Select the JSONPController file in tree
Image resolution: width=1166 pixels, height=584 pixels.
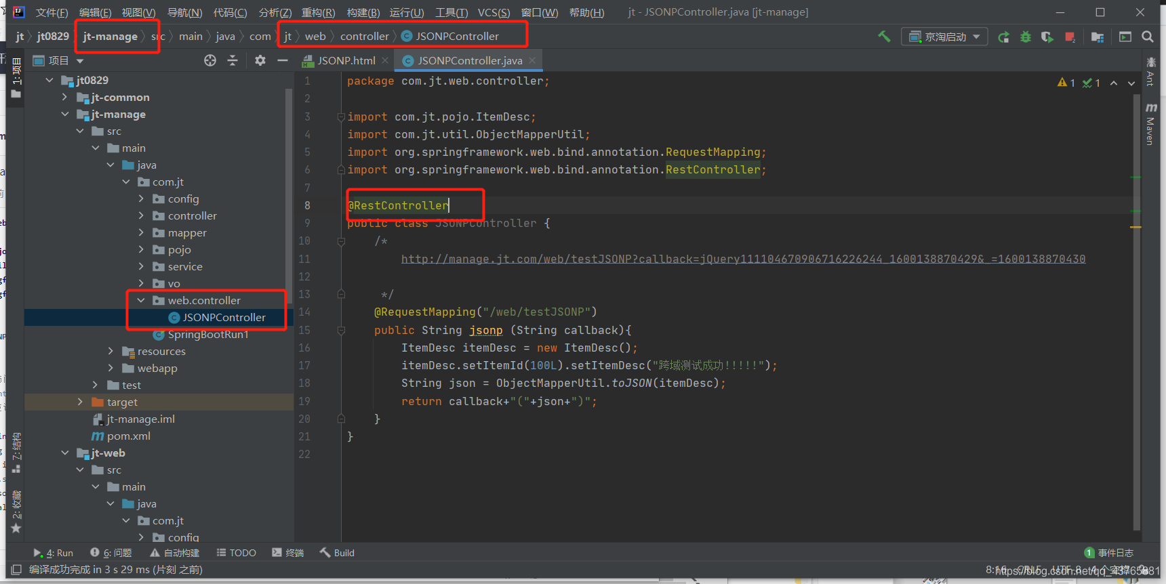tap(224, 317)
